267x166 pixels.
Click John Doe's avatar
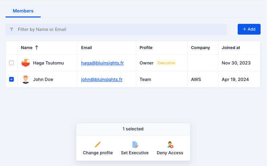26,79
